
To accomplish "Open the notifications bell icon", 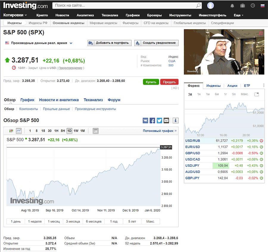I will (232, 6).
